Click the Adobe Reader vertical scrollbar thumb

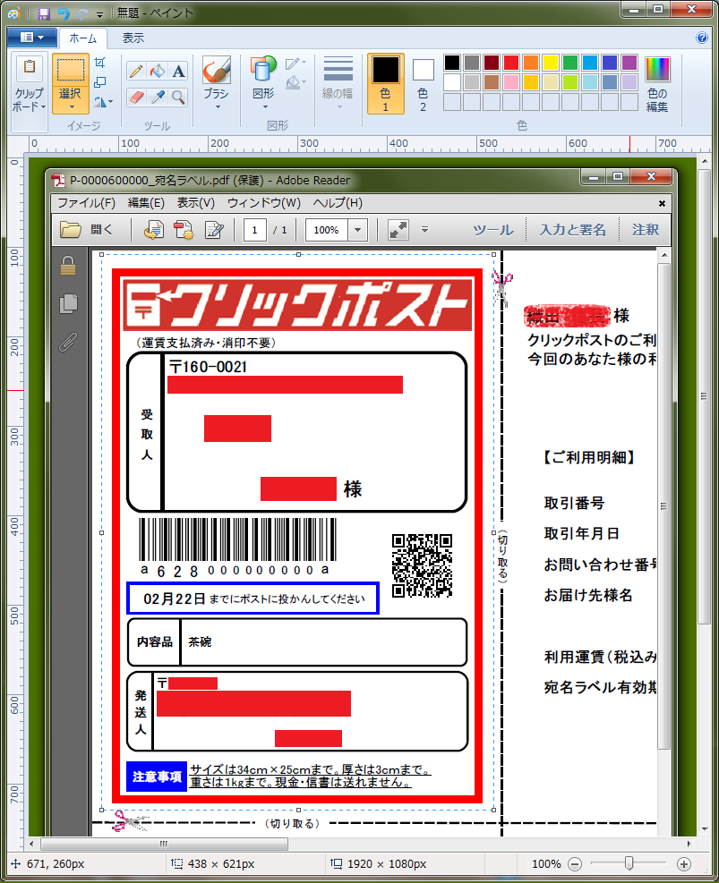point(663,505)
